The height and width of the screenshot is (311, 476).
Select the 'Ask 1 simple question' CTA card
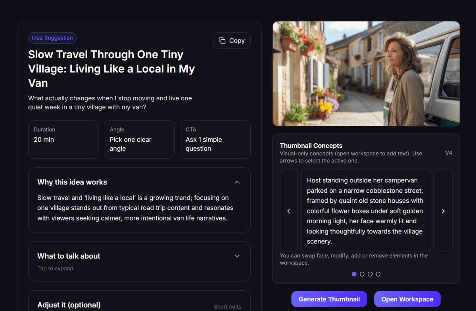(x=215, y=139)
